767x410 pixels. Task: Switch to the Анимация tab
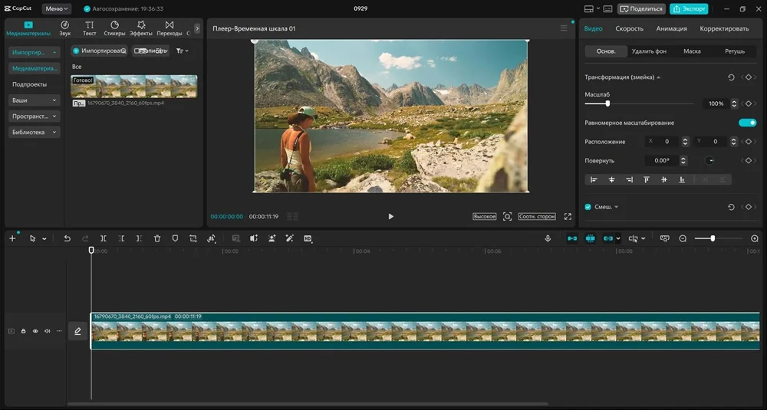click(x=671, y=28)
